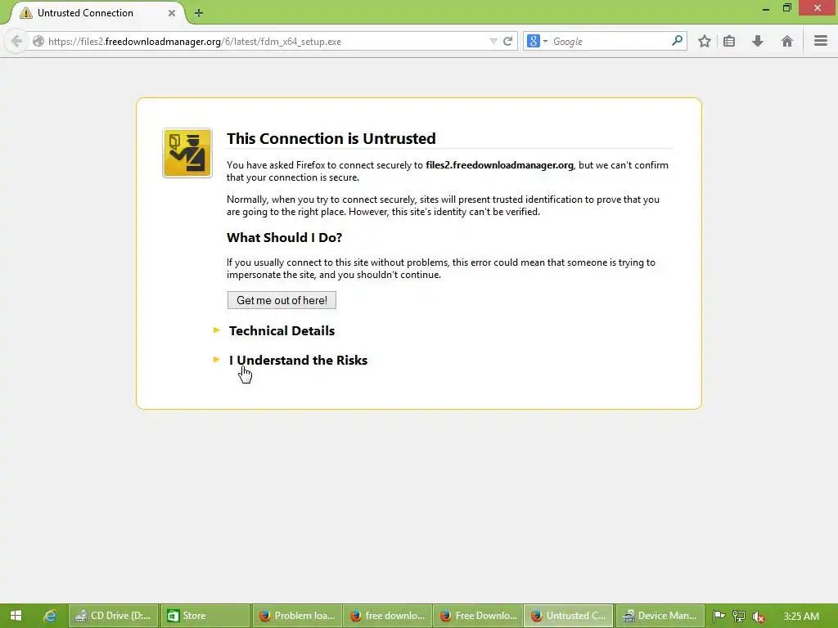Open the URL history dropdown arrow
Screen dimensions: 838x628
493,41
